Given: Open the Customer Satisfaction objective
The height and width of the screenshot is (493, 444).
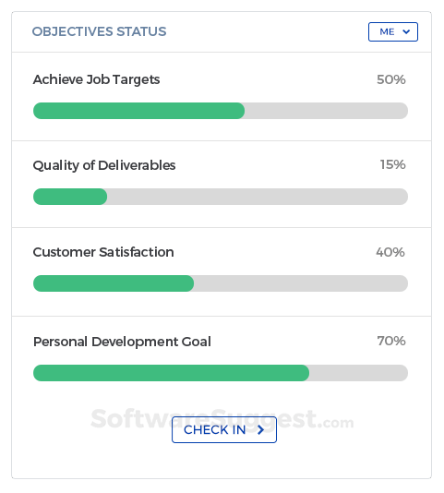Looking at the screenshot, I should click(x=103, y=252).
